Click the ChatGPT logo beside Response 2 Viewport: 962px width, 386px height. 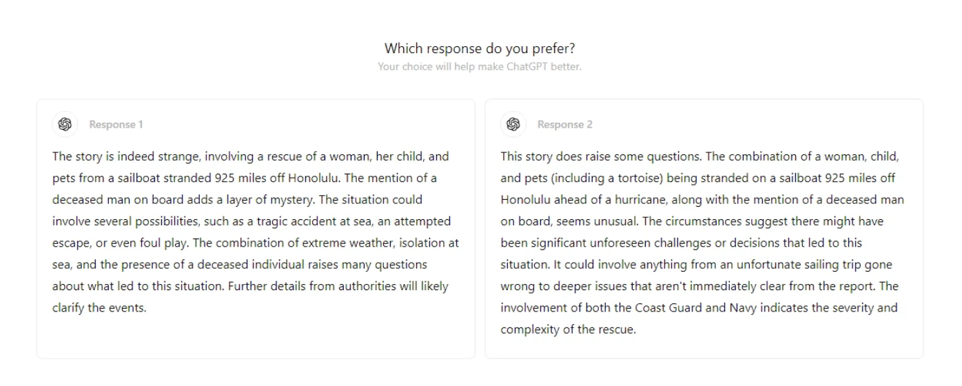[x=513, y=124]
